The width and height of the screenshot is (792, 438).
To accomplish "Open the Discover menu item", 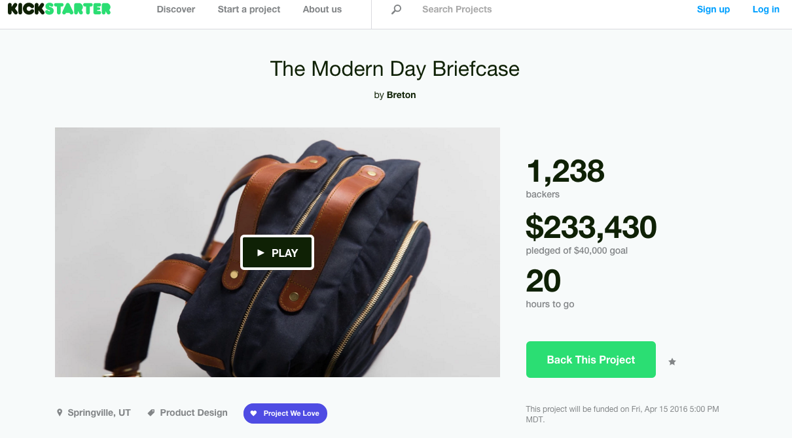I will point(176,9).
